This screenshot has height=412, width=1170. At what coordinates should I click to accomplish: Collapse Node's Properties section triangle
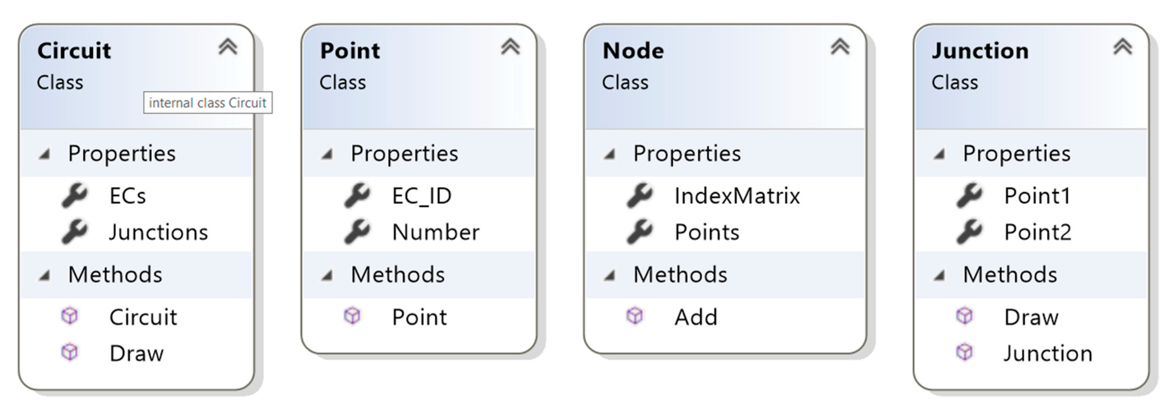[x=610, y=154]
